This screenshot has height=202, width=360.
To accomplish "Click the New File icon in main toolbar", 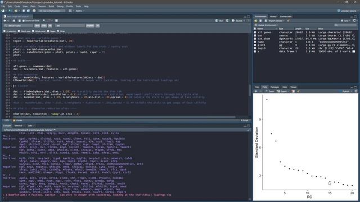I will 3,11.
